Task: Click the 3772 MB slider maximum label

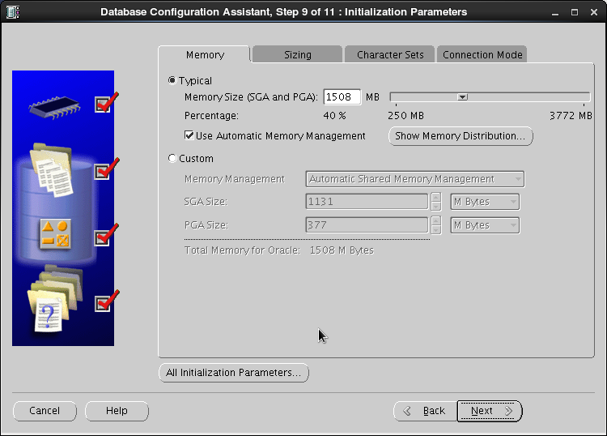Action: (x=571, y=116)
